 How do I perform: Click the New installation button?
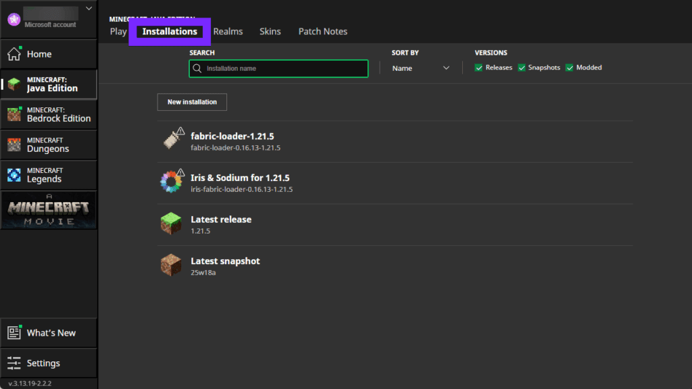192,102
